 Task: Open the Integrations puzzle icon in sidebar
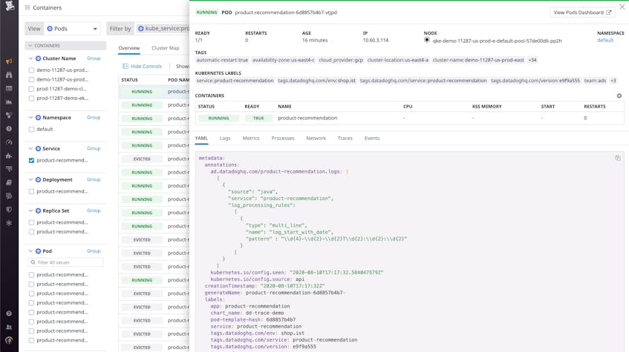click(x=9, y=156)
